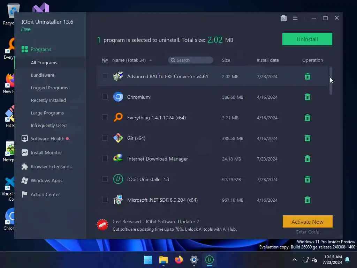This screenshot has width=357, height=268.
Task: Check the IObit Uninstaller 13 checkbox
Action: click(x=105, y=179)
